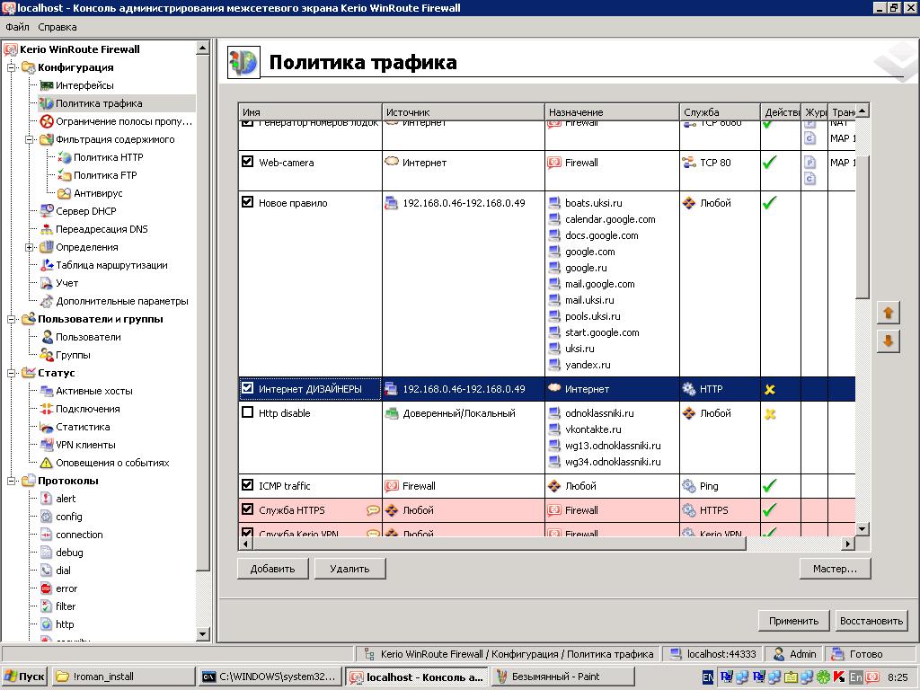Open the error log stop icon

point(47,588)
